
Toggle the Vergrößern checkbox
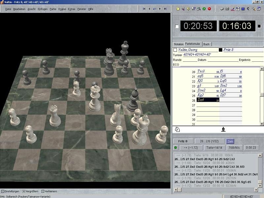[23, 191]
